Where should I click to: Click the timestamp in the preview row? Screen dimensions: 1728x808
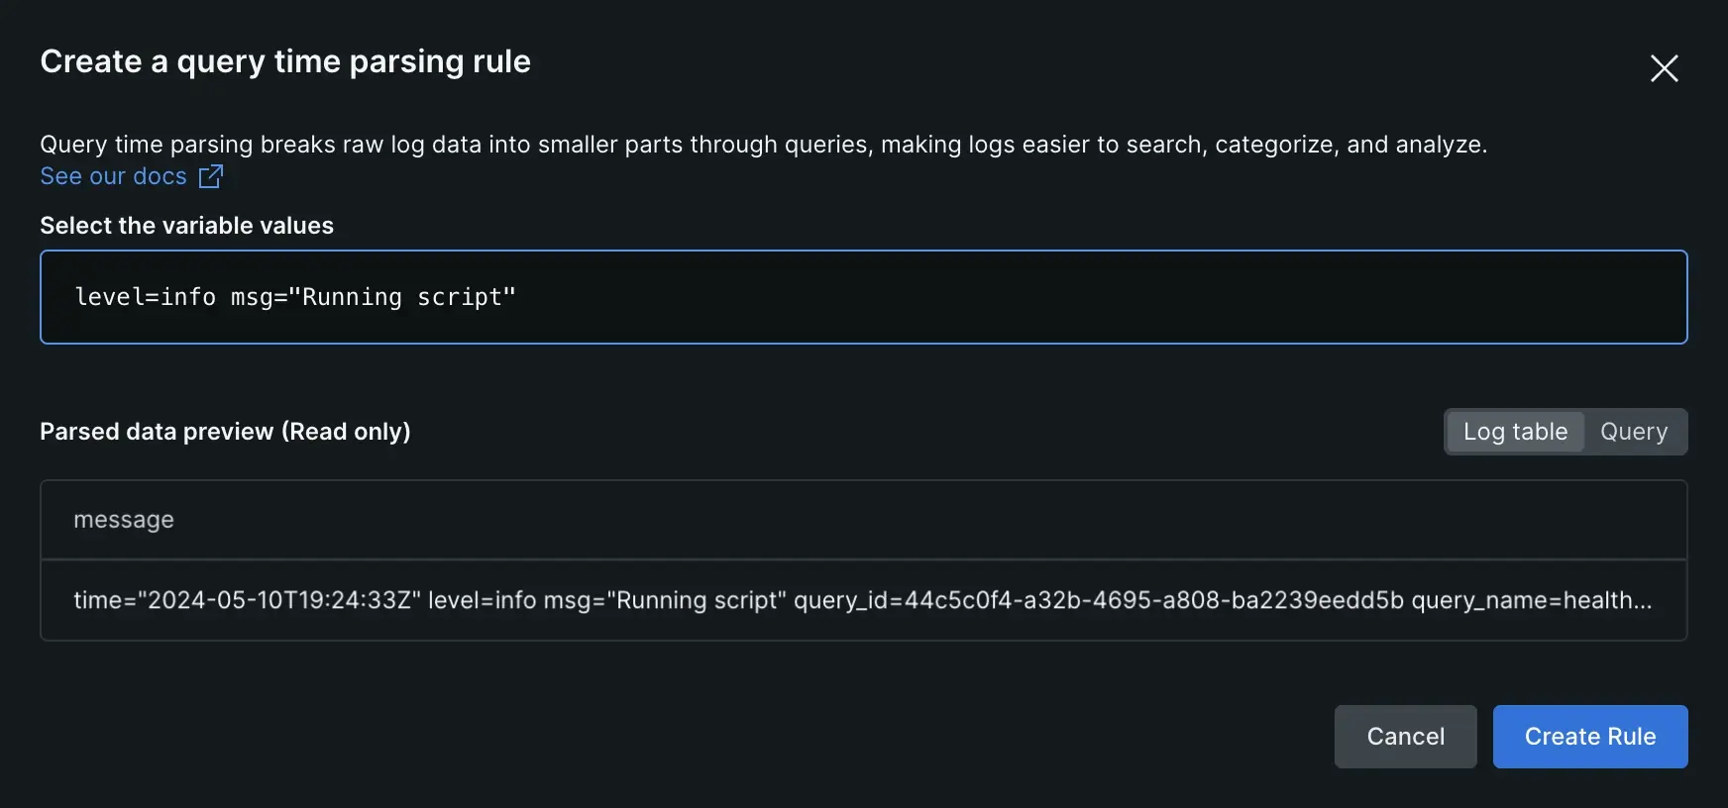pyautogui.click(x=278, y=600)
